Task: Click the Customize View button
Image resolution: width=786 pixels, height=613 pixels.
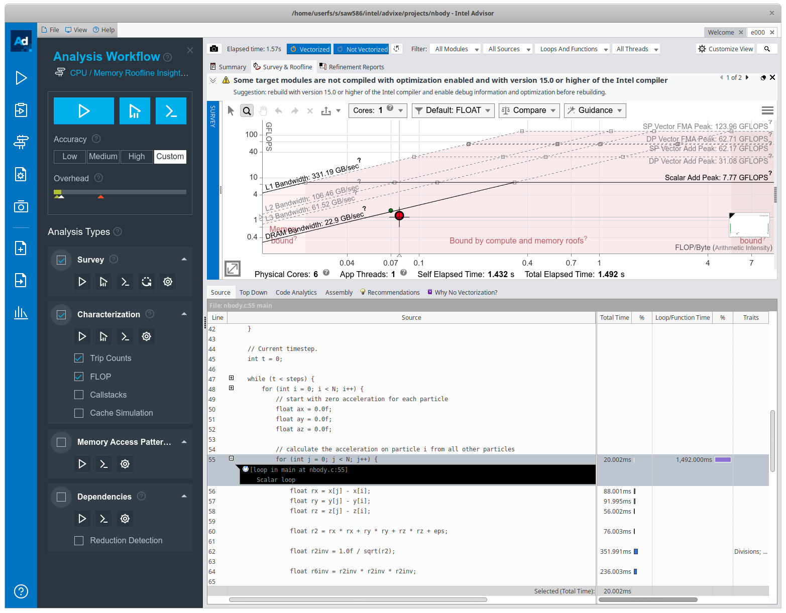Action: point(726,49)
